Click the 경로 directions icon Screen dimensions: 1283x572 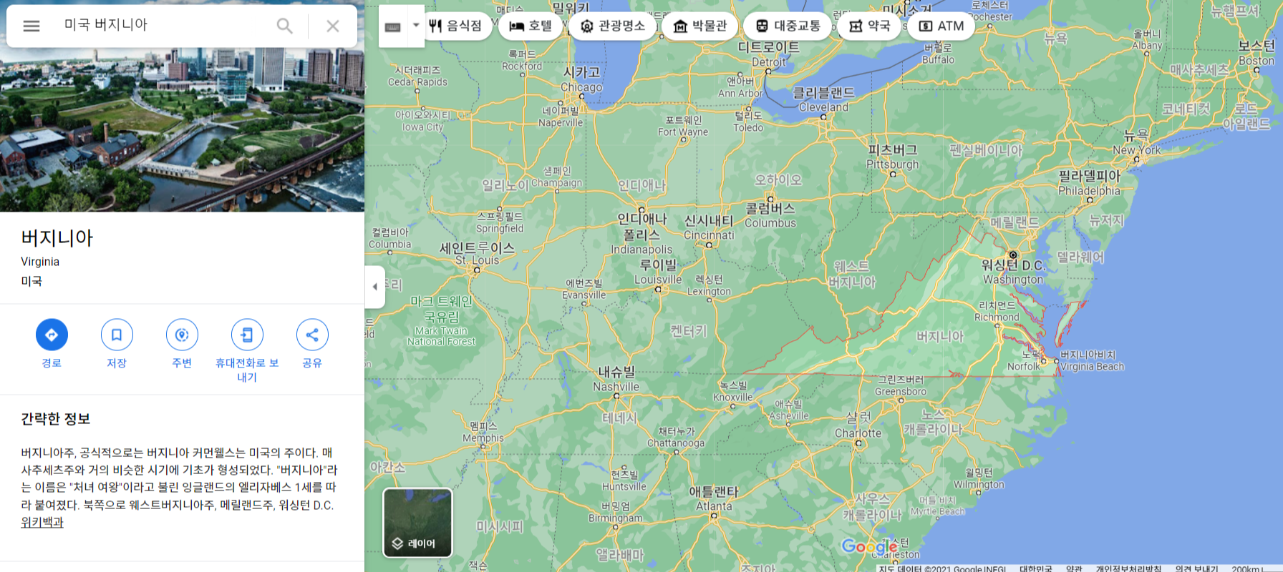pyautogui.click(x=52, y=335)
